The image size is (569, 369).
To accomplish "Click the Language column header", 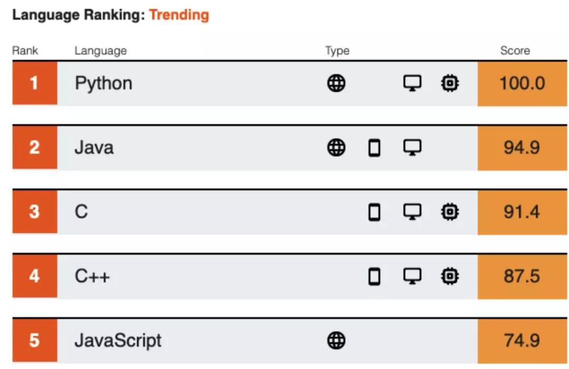I will click(100, 51).
